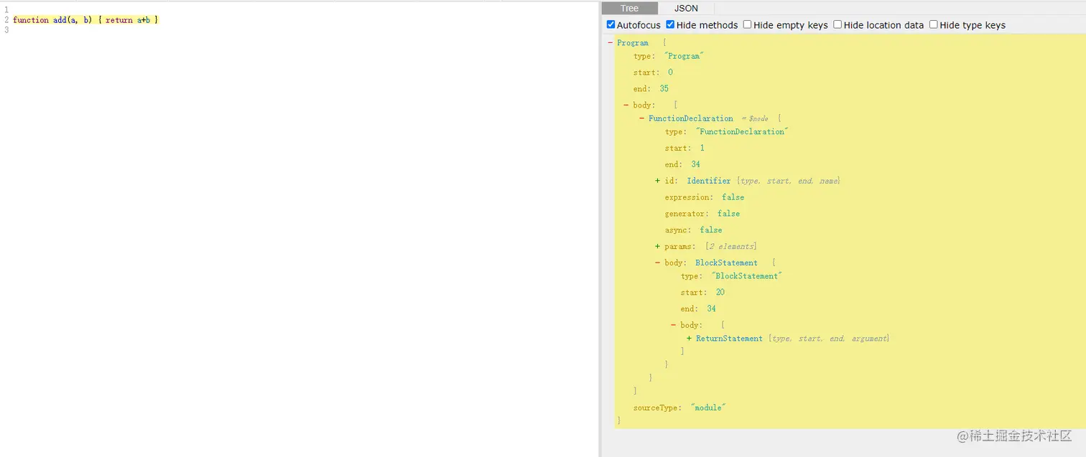Click the "add" function name in code
Screen dimensions: 1086x457
[x=60, y=20]
